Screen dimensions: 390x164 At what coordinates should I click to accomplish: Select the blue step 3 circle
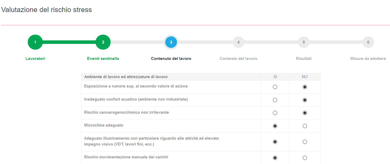click(171, 42)
